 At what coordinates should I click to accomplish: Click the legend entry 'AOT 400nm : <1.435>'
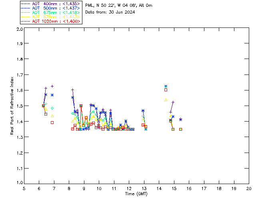(51, 4)
